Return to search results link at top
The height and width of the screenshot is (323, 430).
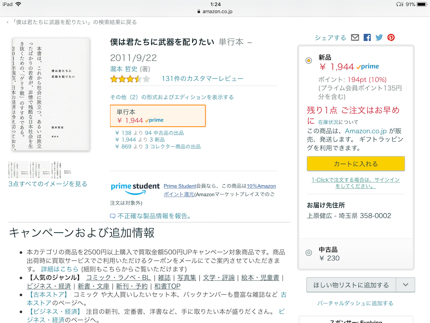[x=75, y=22]
